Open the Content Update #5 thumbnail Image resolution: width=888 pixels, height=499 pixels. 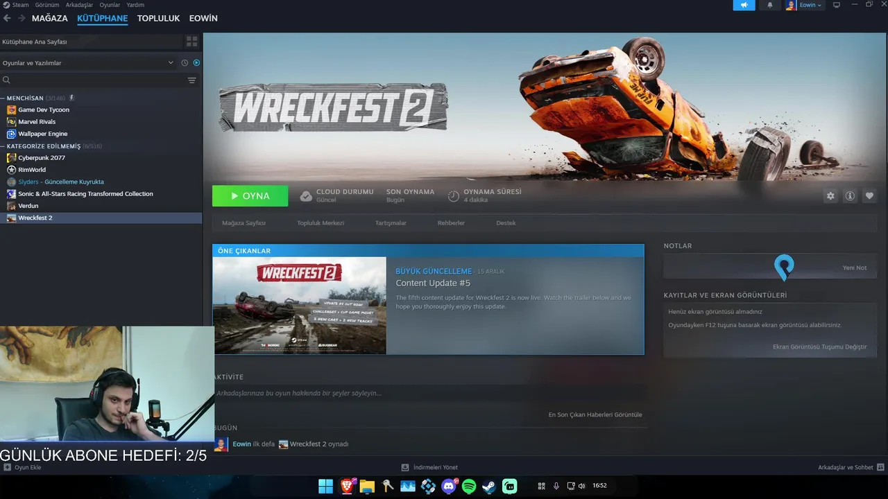coord(300,306)
